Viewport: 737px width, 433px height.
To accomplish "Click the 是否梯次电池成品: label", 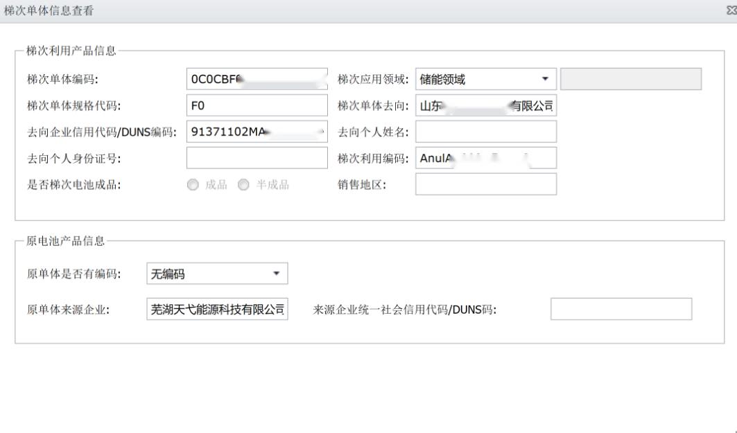I will (x=73, y=184).
